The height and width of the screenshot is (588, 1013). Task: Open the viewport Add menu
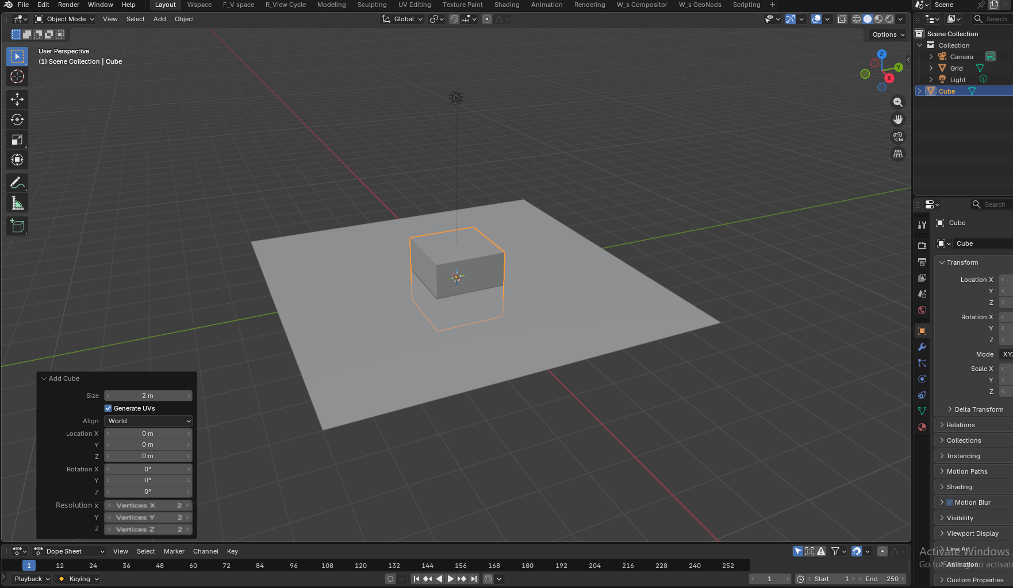click(159, 19)
